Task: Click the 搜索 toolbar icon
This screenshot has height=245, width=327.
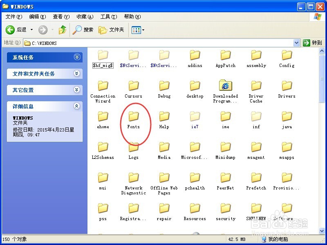Action: pyautogui.click(x=84, y=30)
